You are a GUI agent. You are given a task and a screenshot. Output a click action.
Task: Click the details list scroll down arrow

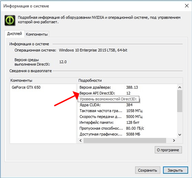pyautogui.click(x=180, y=135)
